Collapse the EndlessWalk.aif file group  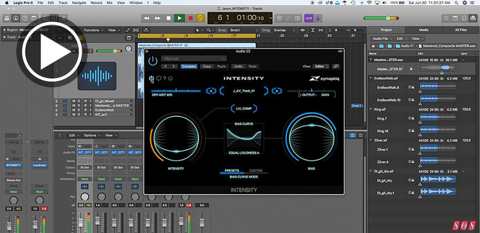pos(371,78)
